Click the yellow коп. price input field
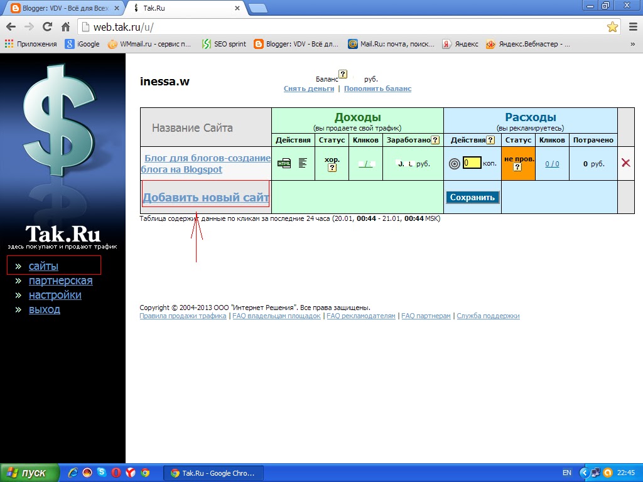The height and width of the screenshot is (482, 643). click(472, 163)
